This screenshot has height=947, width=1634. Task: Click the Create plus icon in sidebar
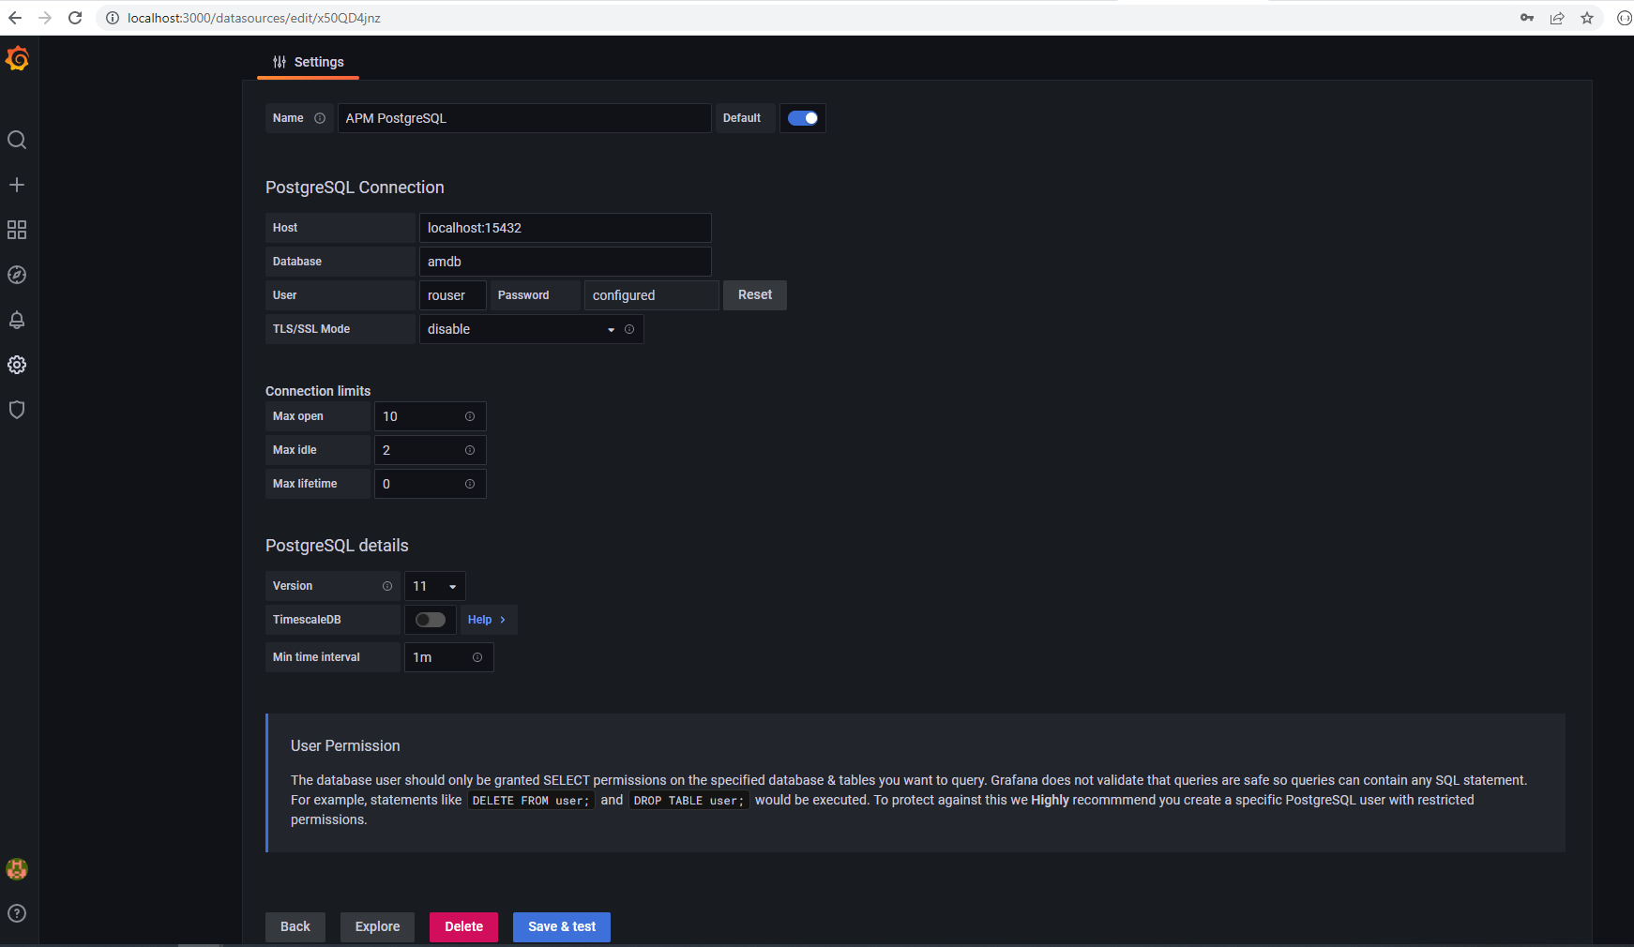pyautogui.click(x=17, y=185)
